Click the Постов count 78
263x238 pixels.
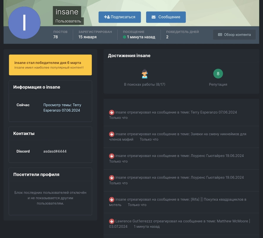click(x=56, y=37)
